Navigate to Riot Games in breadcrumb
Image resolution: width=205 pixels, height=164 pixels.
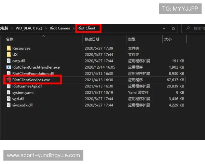pos(60,28)
